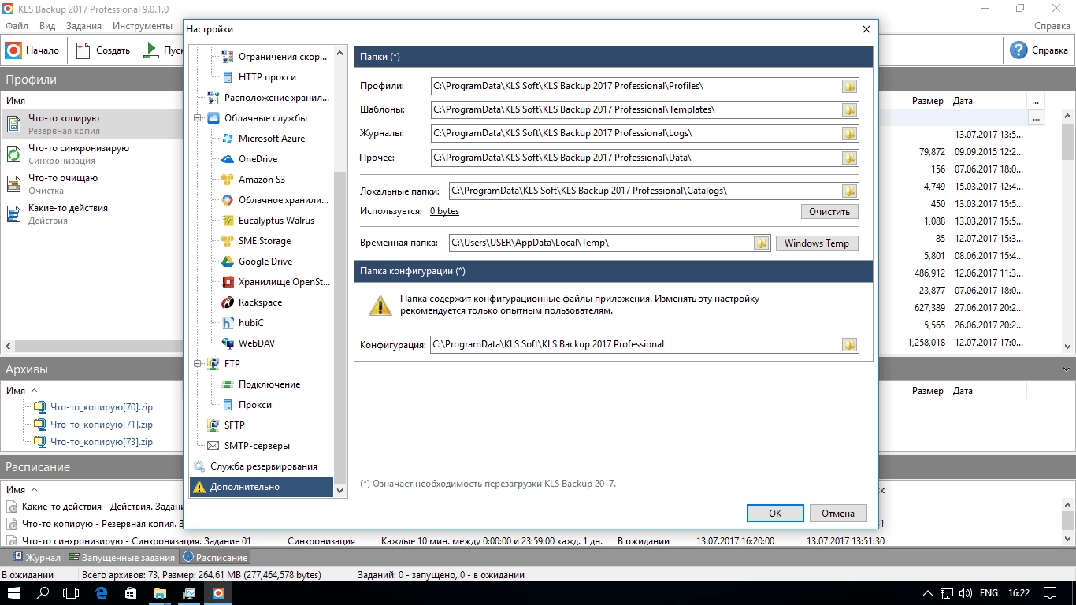Image resolution: width=1076 pixels, height=605 pixels.
Task: Open SFTP settings node
Action: [234, 425]
